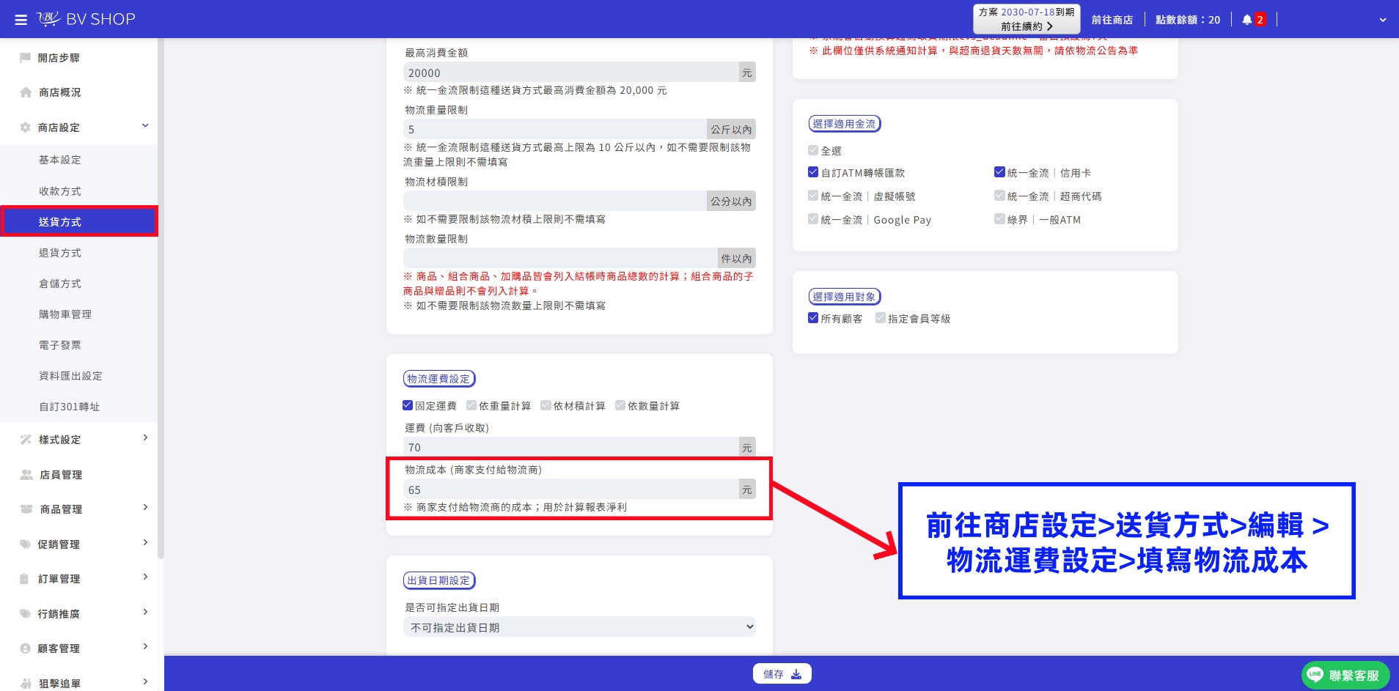Screen dimensions: 1399x691
Task: Click the 訂單管理 clipboard icon
Action: pyautogui.click(x=24, y=579)
